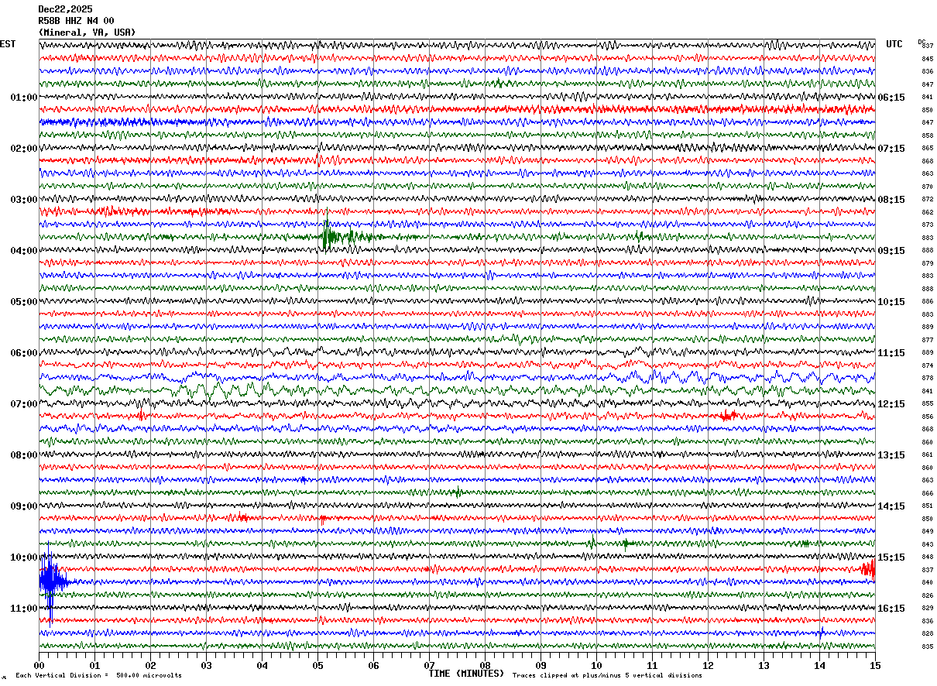Click the minute 08 tick label on x-axis
This screenshot has width=937, height=686.
pos(485,665)
